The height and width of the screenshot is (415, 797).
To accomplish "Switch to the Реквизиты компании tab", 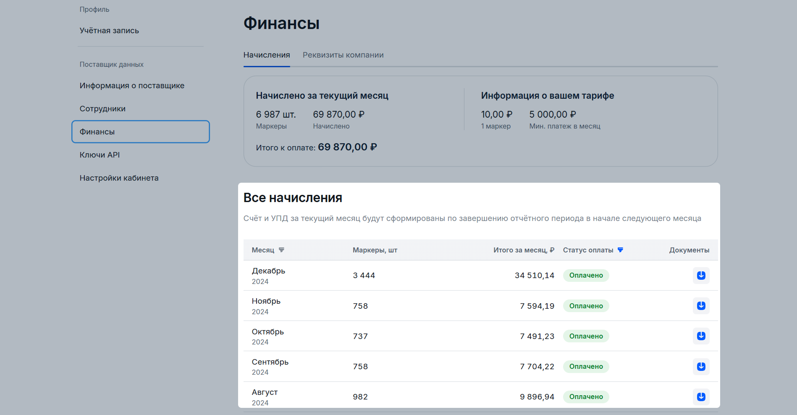I will [343, 55].
